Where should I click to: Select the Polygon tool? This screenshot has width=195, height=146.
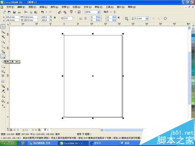point(3,67)
